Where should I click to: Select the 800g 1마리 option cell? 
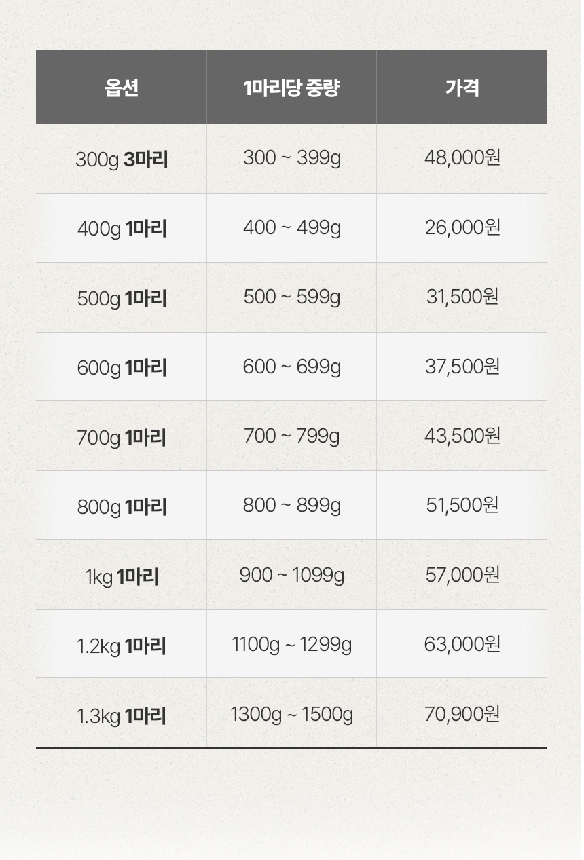click(122, 506)
